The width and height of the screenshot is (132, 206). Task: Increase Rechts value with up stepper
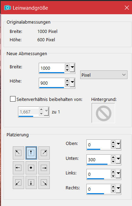113,187
